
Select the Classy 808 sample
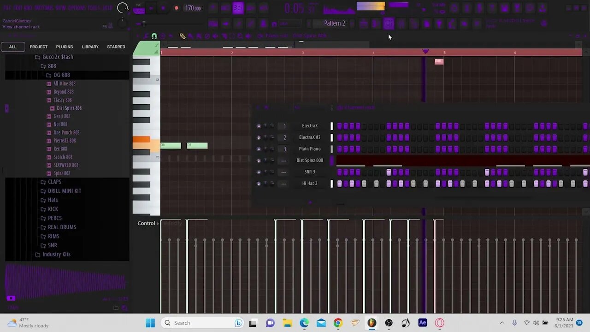click(x=59, y=100)
